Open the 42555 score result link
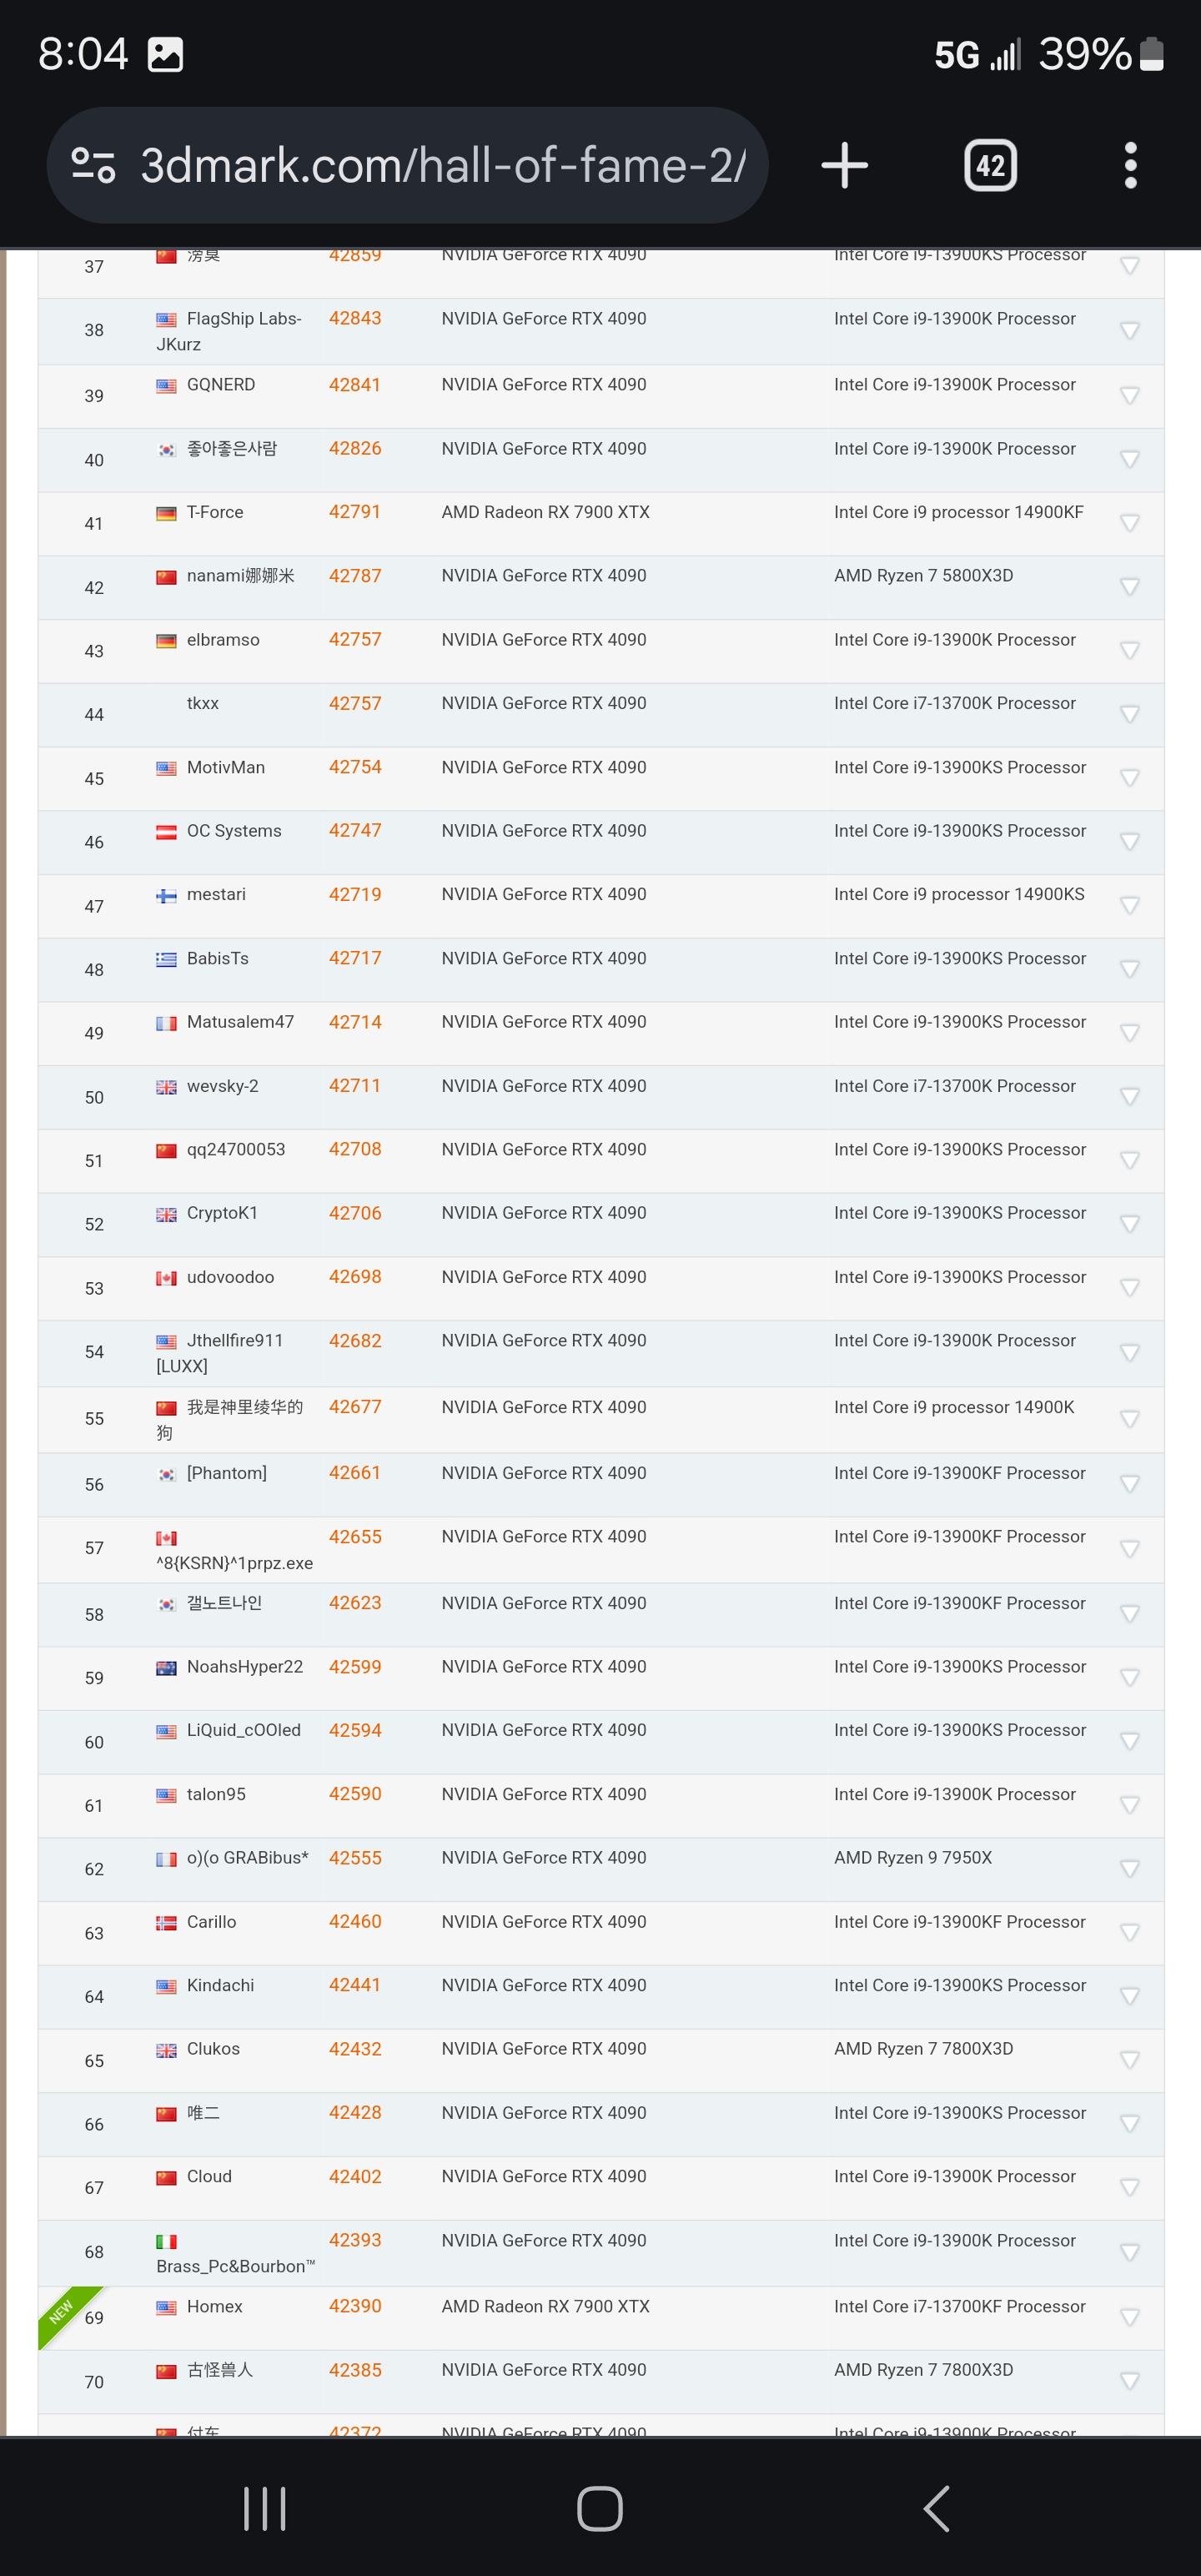1201x2576 pixels. click(x=355, y=1857)
